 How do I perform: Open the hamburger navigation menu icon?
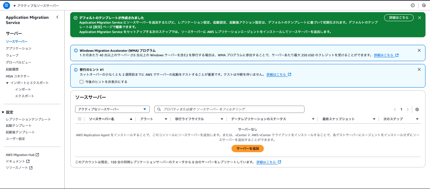coord(7,6)
